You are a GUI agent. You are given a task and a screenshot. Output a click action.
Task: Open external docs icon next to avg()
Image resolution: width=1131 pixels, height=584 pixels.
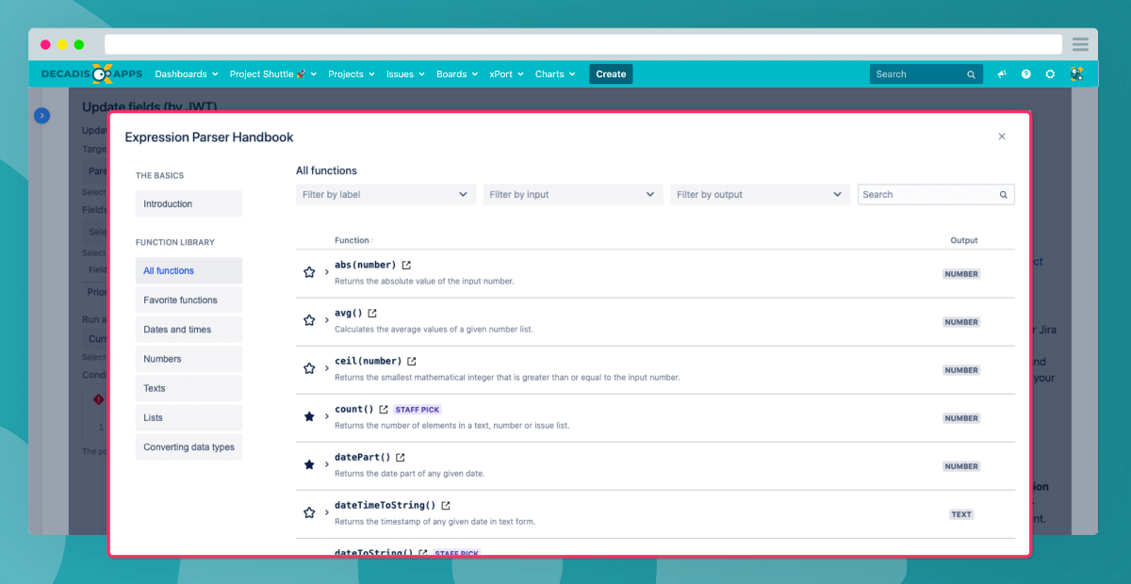[372, 313]
